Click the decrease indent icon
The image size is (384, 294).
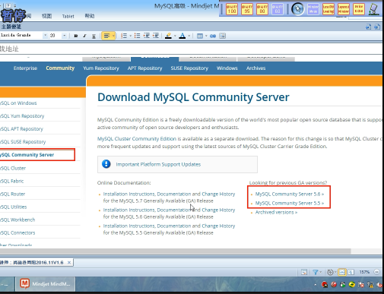[147, 36]
